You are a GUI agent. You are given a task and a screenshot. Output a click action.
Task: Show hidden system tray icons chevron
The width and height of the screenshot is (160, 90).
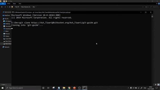(x=128, y=88)
